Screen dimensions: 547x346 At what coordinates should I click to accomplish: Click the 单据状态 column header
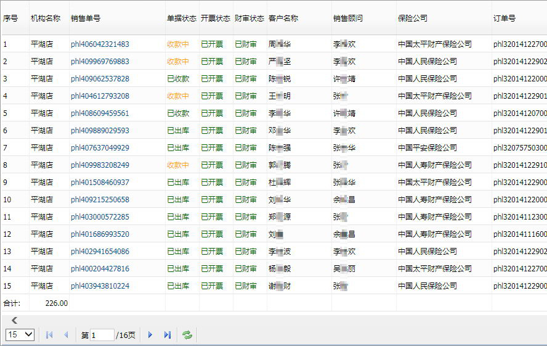pyautogui.click(x=181, y=19)
